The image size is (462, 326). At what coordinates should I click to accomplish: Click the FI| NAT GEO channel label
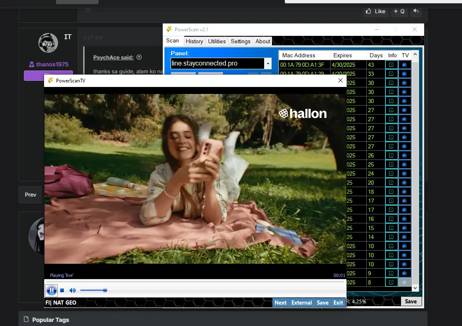(x=61, y=303)
